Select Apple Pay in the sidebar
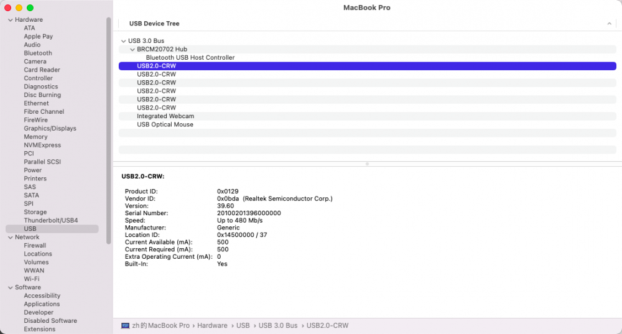Image resolution: width=622 pixels, height=334 pixels. (38, 37)
